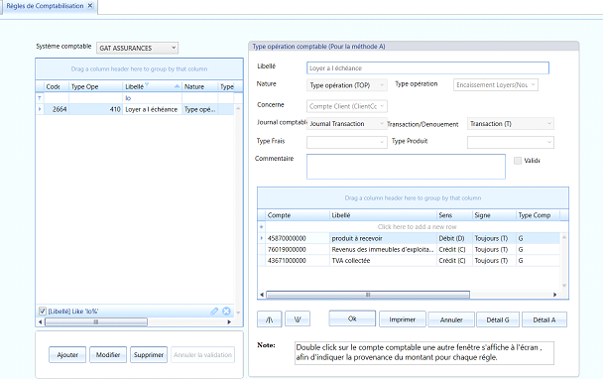Select row 2664 Loyer a l échéance

point(135,109)
